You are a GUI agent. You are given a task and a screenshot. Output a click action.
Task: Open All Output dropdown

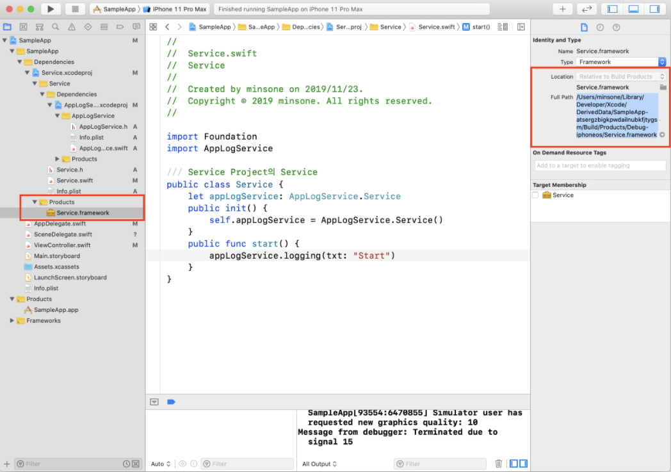319,464
